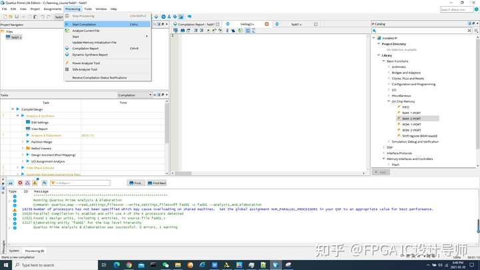Click Netlist Viewers folder icon
This screenshot has height=270, width=480.
pos(28,148)
